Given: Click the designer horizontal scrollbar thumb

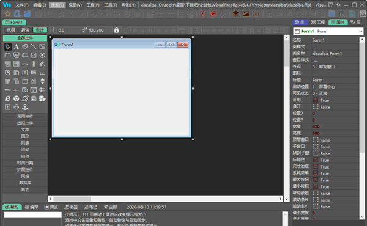Looking at the screenshot, I should [72, 199].
